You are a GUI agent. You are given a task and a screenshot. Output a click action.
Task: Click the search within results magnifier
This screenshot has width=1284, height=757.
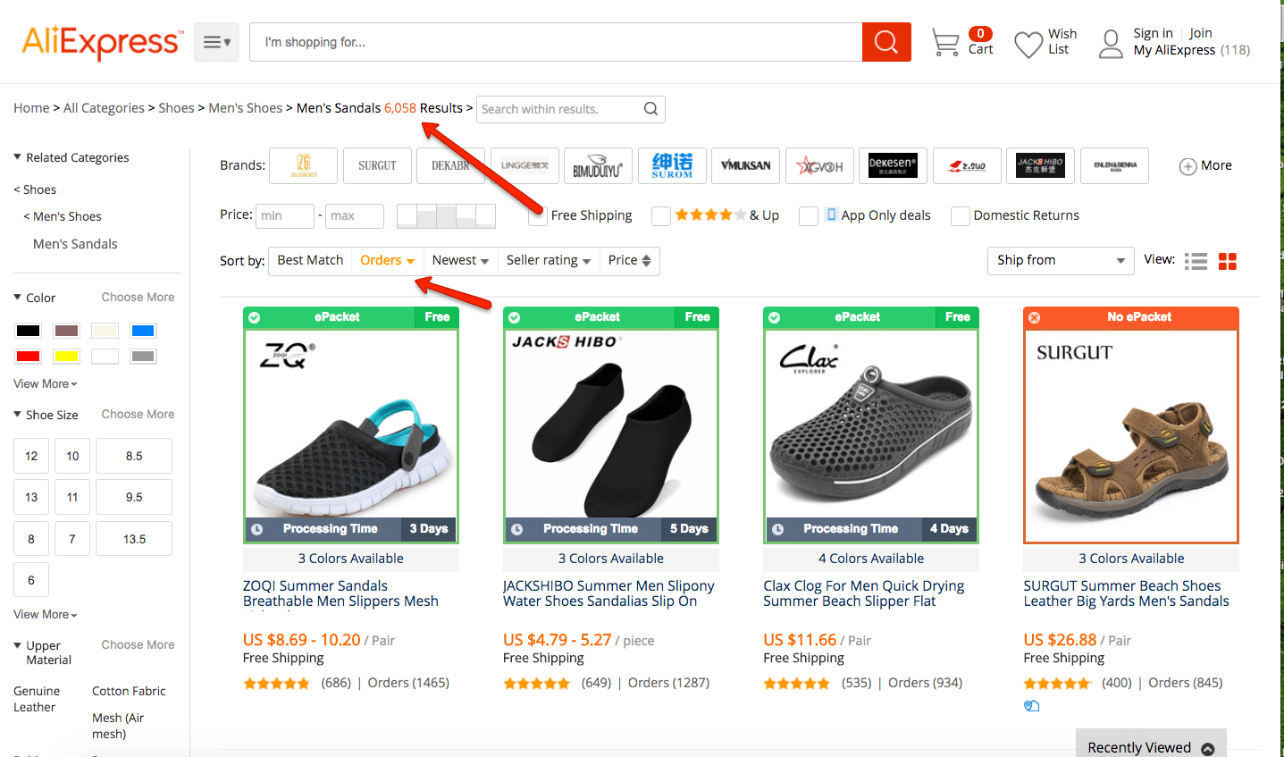pos(650,109)
